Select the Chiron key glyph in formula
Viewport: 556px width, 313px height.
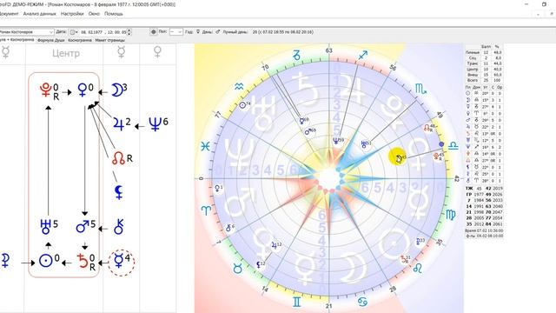pyautogui.click(x=119, y=227)
